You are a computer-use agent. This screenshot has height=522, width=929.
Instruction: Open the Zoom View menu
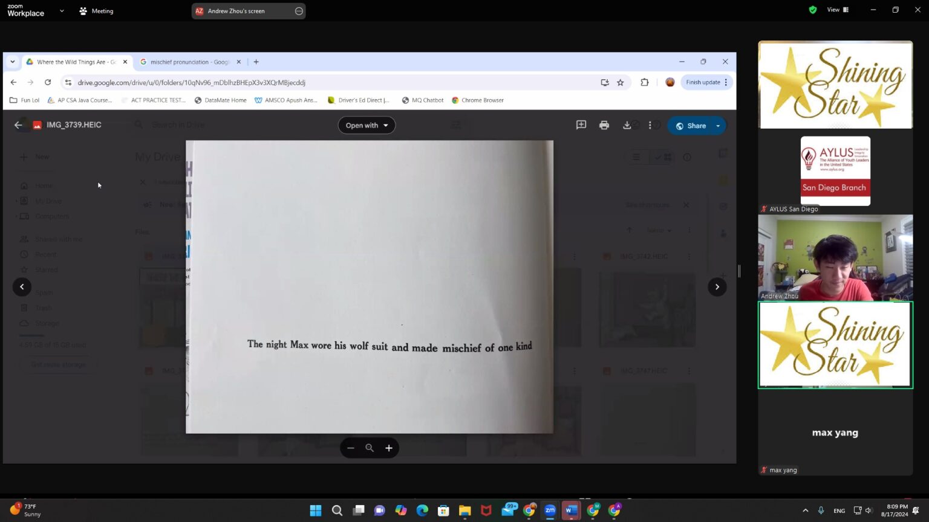pos(838,10)
